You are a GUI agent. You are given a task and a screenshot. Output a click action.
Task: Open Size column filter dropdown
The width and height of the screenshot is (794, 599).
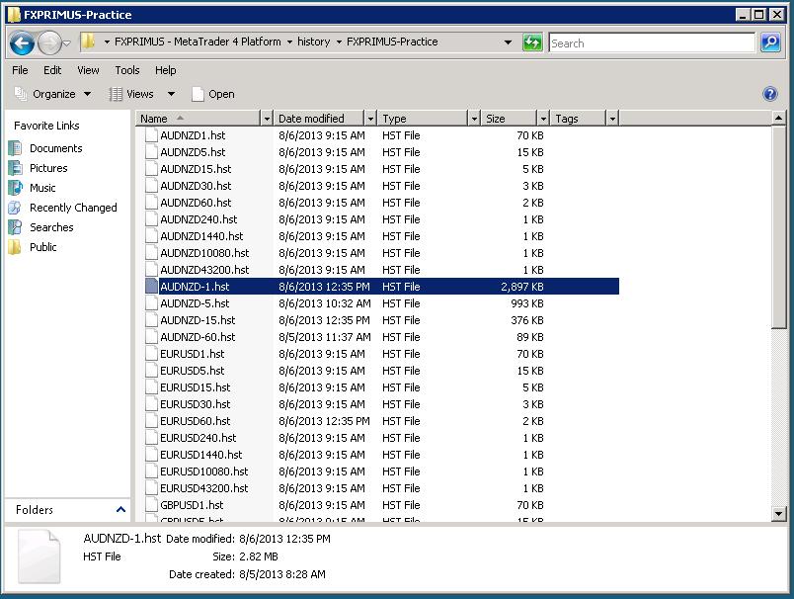pyautogui.click(x=543, y=119)
